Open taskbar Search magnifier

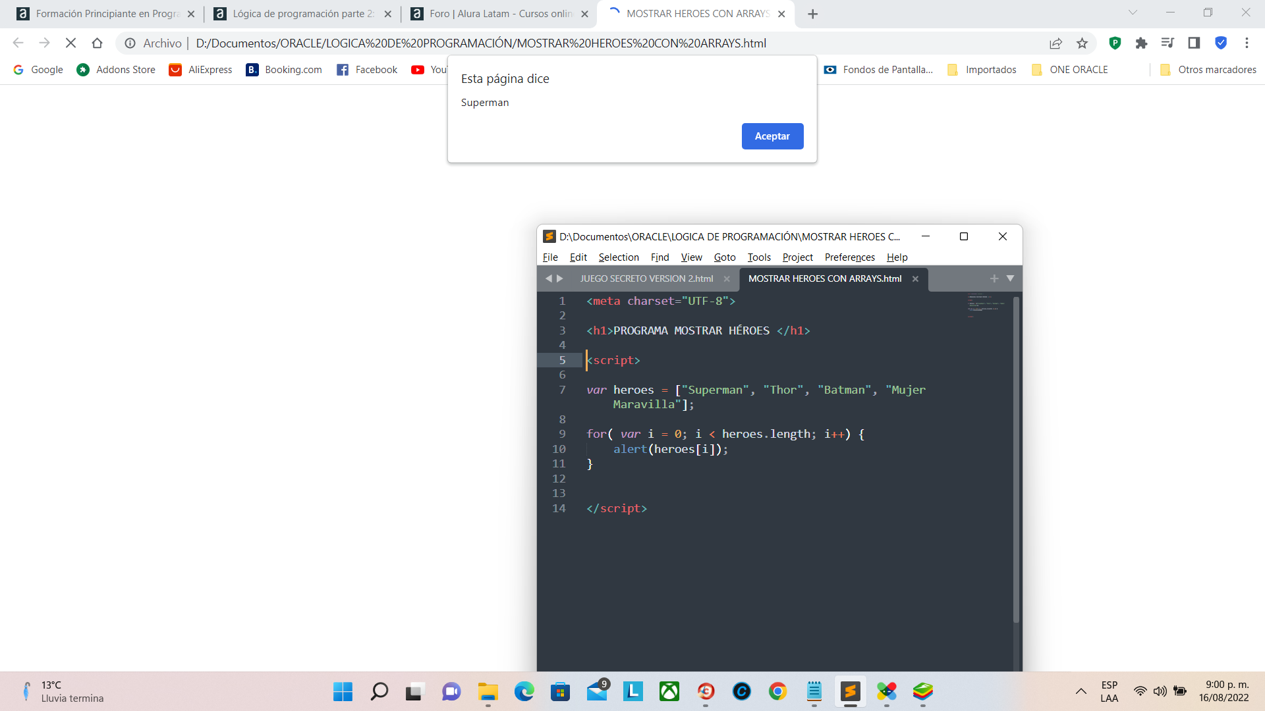(x=379, y=691)
